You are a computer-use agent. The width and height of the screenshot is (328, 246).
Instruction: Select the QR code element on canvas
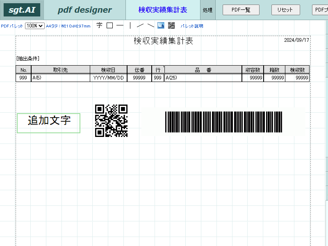(x=111, y=121)
